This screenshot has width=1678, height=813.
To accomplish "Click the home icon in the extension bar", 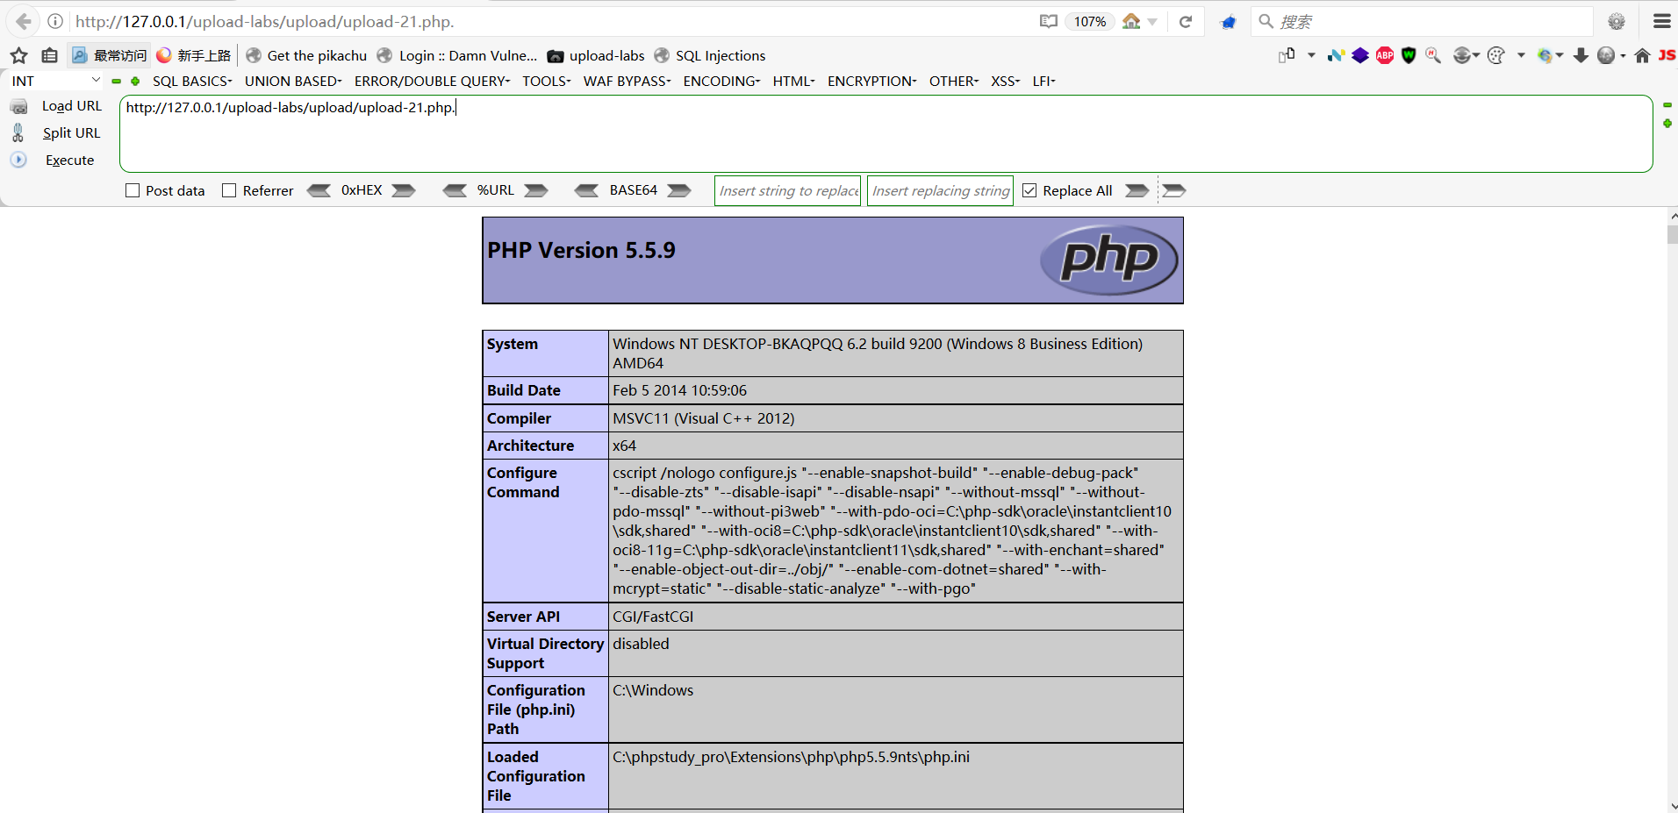I will pyautogui.click(x=1642, y=55).
